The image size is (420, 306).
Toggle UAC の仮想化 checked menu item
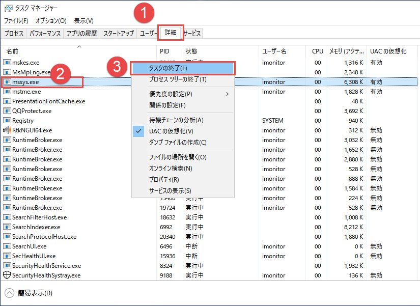pos(171,131)
